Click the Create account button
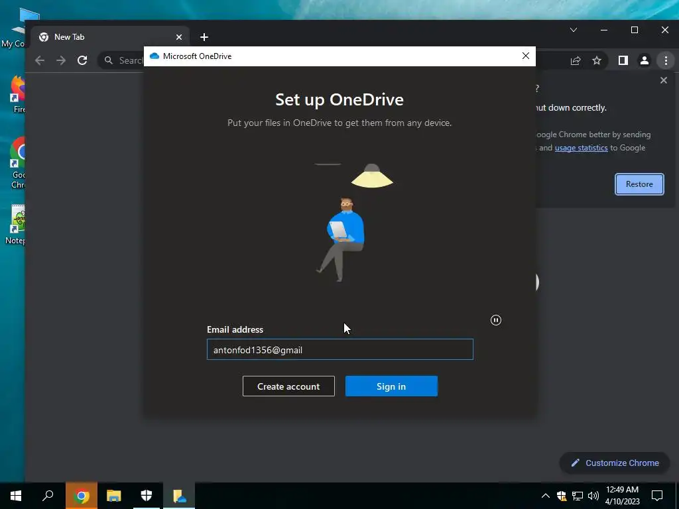This screenshot has height=509, width=679. click(288, 386)
